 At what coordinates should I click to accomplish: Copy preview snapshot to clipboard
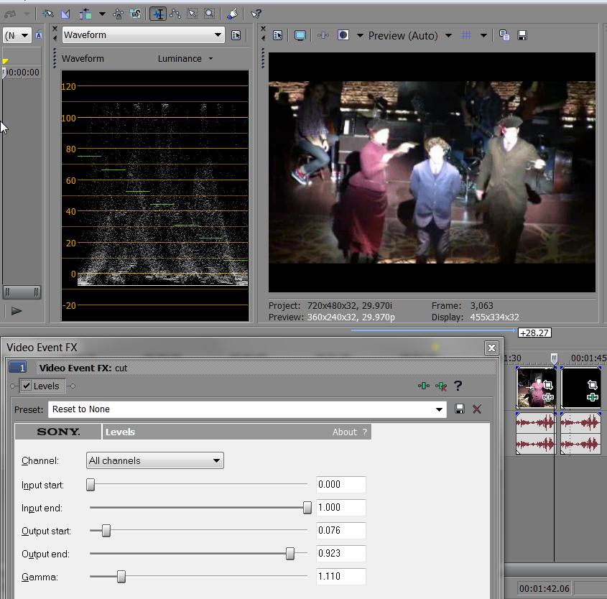[x=504, y=35]
